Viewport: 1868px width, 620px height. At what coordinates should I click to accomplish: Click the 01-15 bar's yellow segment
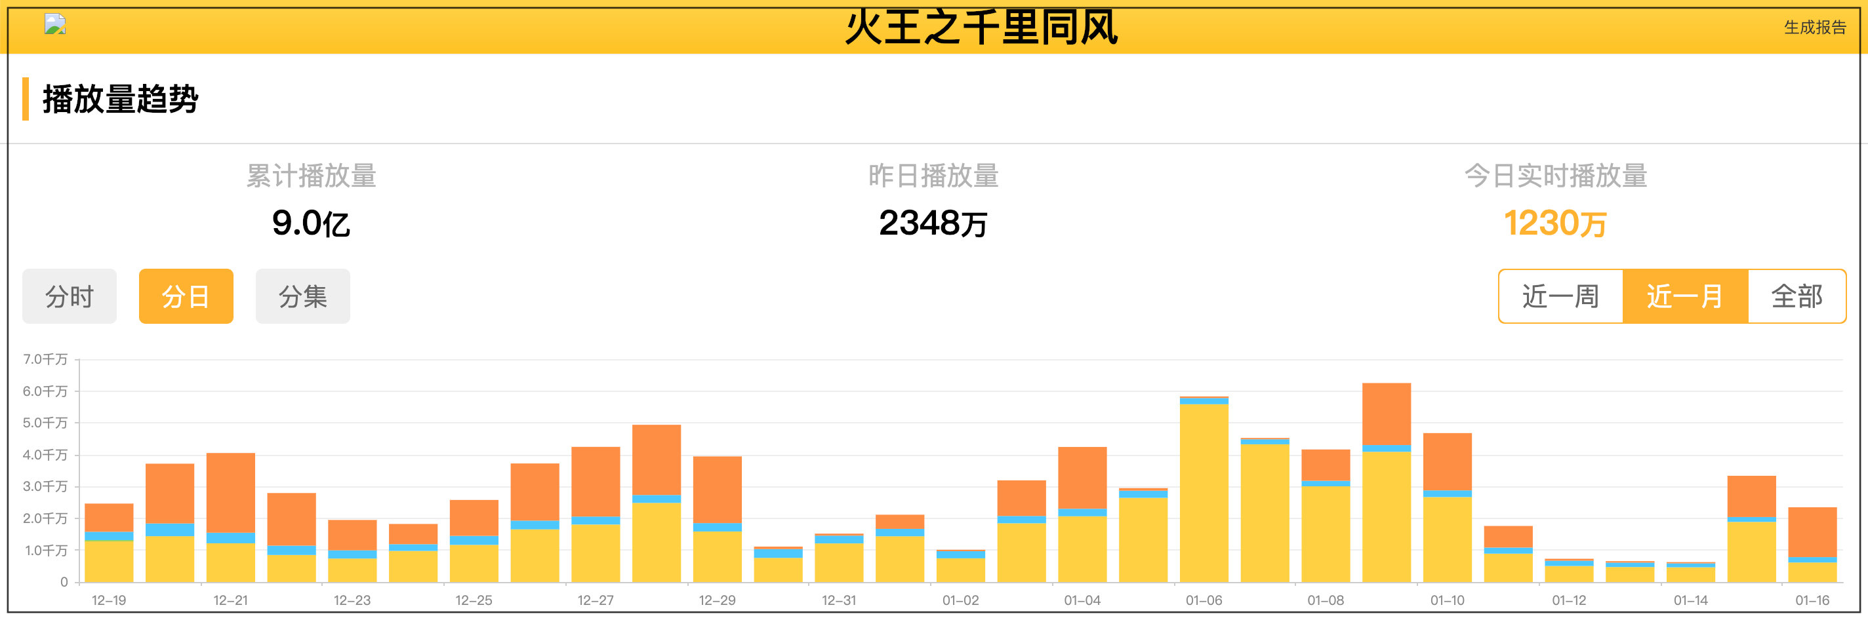point(1751,551)
